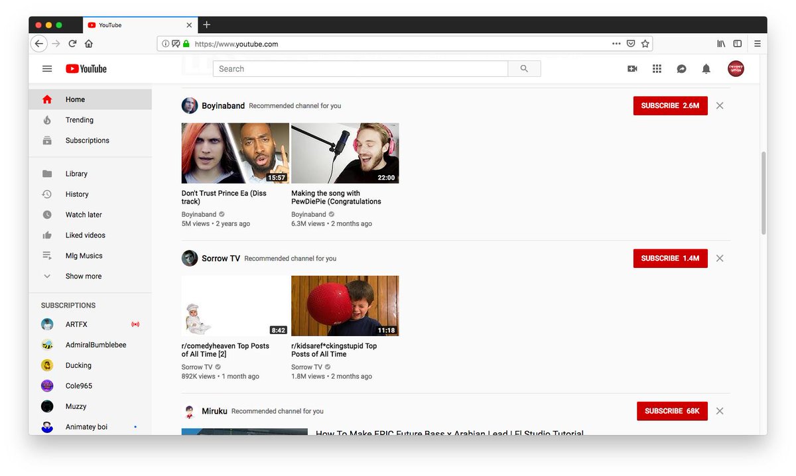Go to browser home page

[x=88, y=44]
